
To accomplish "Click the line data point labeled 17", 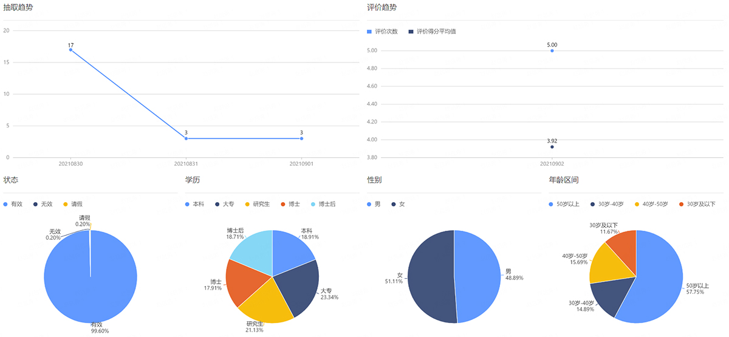I will [x=70, y=50].
